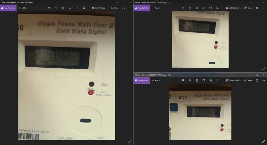Print the 43462 meter photo
The image size is (267, 145).
pos(123,8)
